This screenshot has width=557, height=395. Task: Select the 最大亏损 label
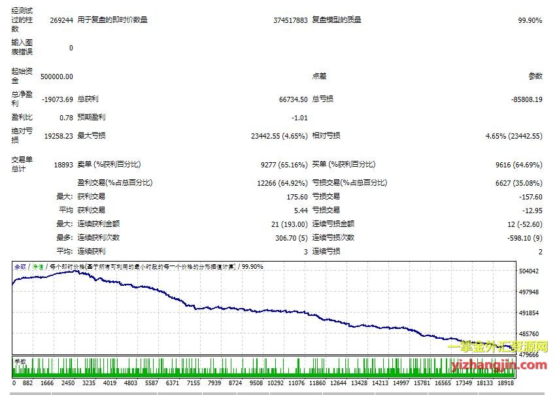(x=92, y=135)
